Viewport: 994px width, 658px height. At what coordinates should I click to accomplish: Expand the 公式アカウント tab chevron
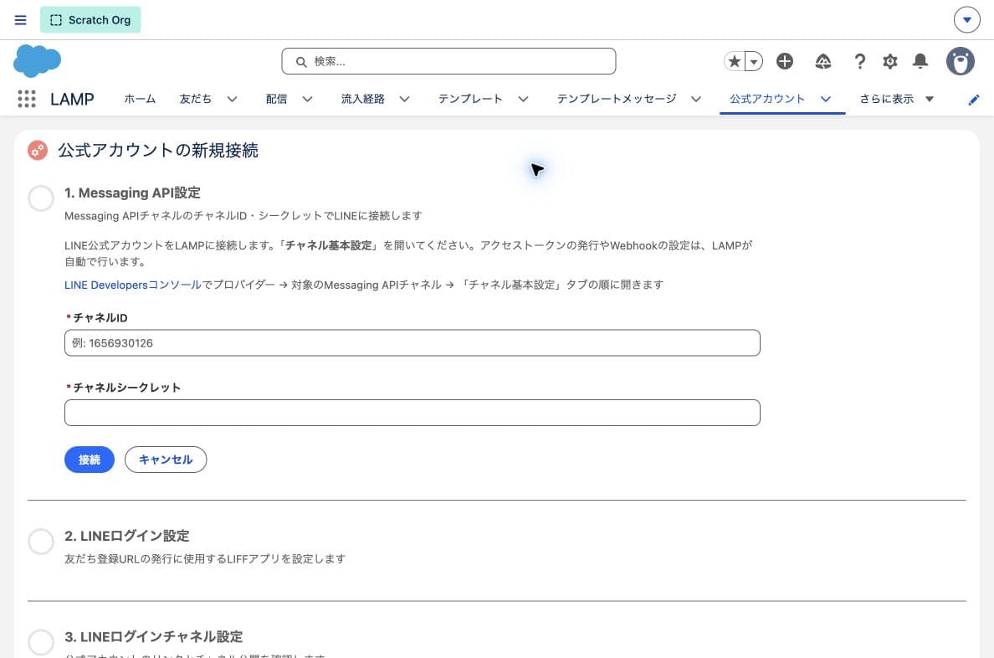[x=826, y=99]
